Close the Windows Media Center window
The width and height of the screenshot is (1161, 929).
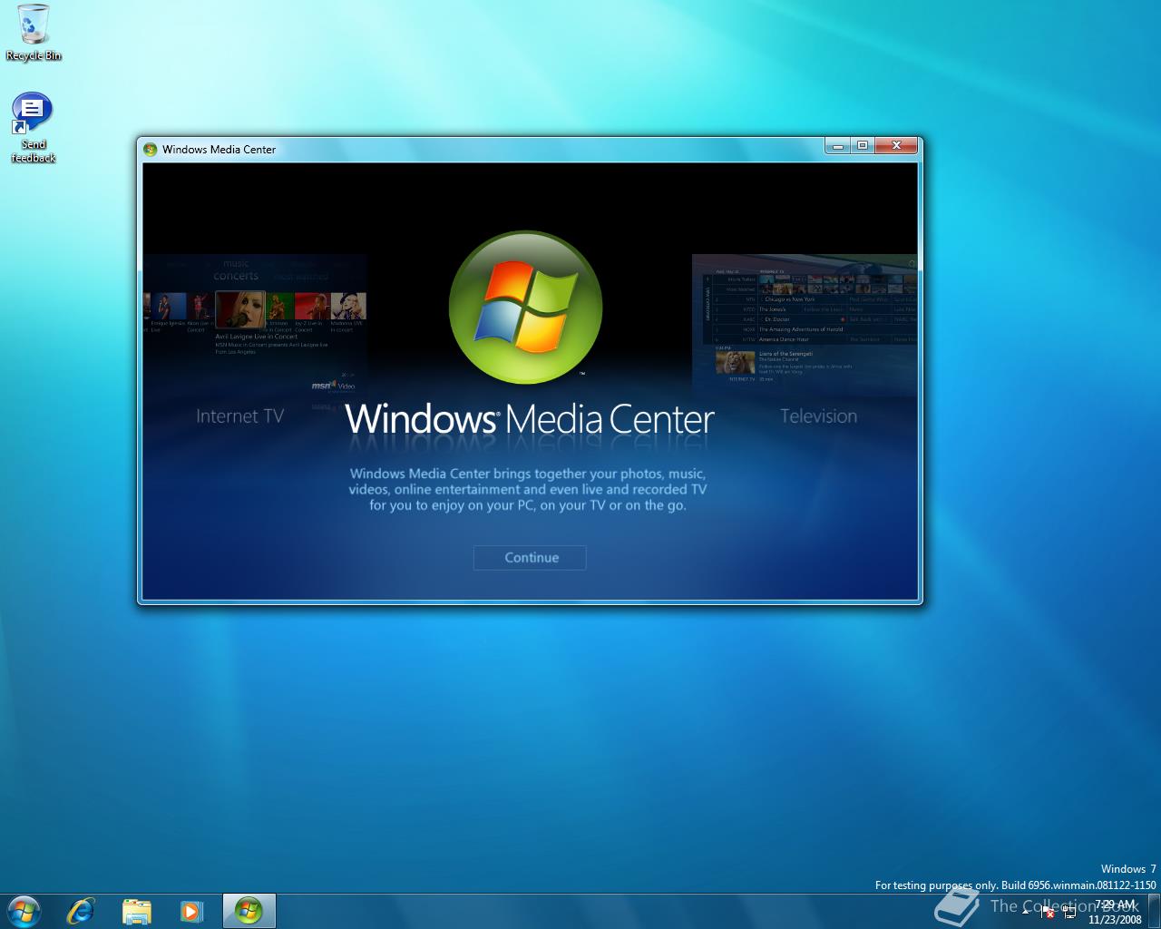coord(896,145)
